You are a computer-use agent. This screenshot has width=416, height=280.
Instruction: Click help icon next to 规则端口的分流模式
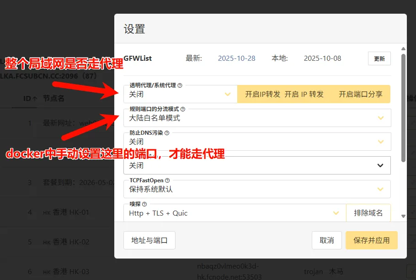tap(183, 109)
